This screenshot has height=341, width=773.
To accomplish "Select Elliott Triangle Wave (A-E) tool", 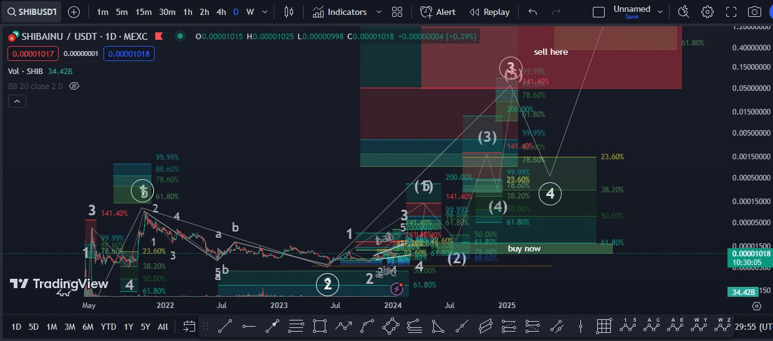I will pos(676,324).
